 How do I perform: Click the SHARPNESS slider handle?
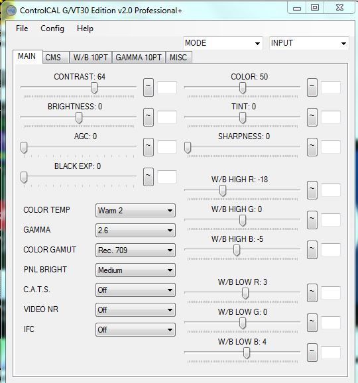click(188, 148)
